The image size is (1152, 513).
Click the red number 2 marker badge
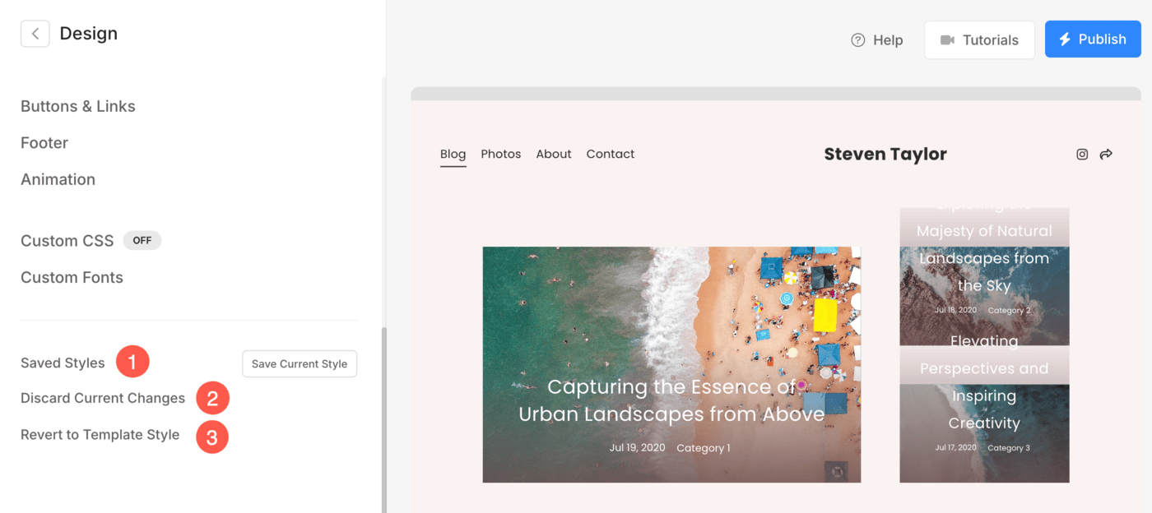(212, 399)
